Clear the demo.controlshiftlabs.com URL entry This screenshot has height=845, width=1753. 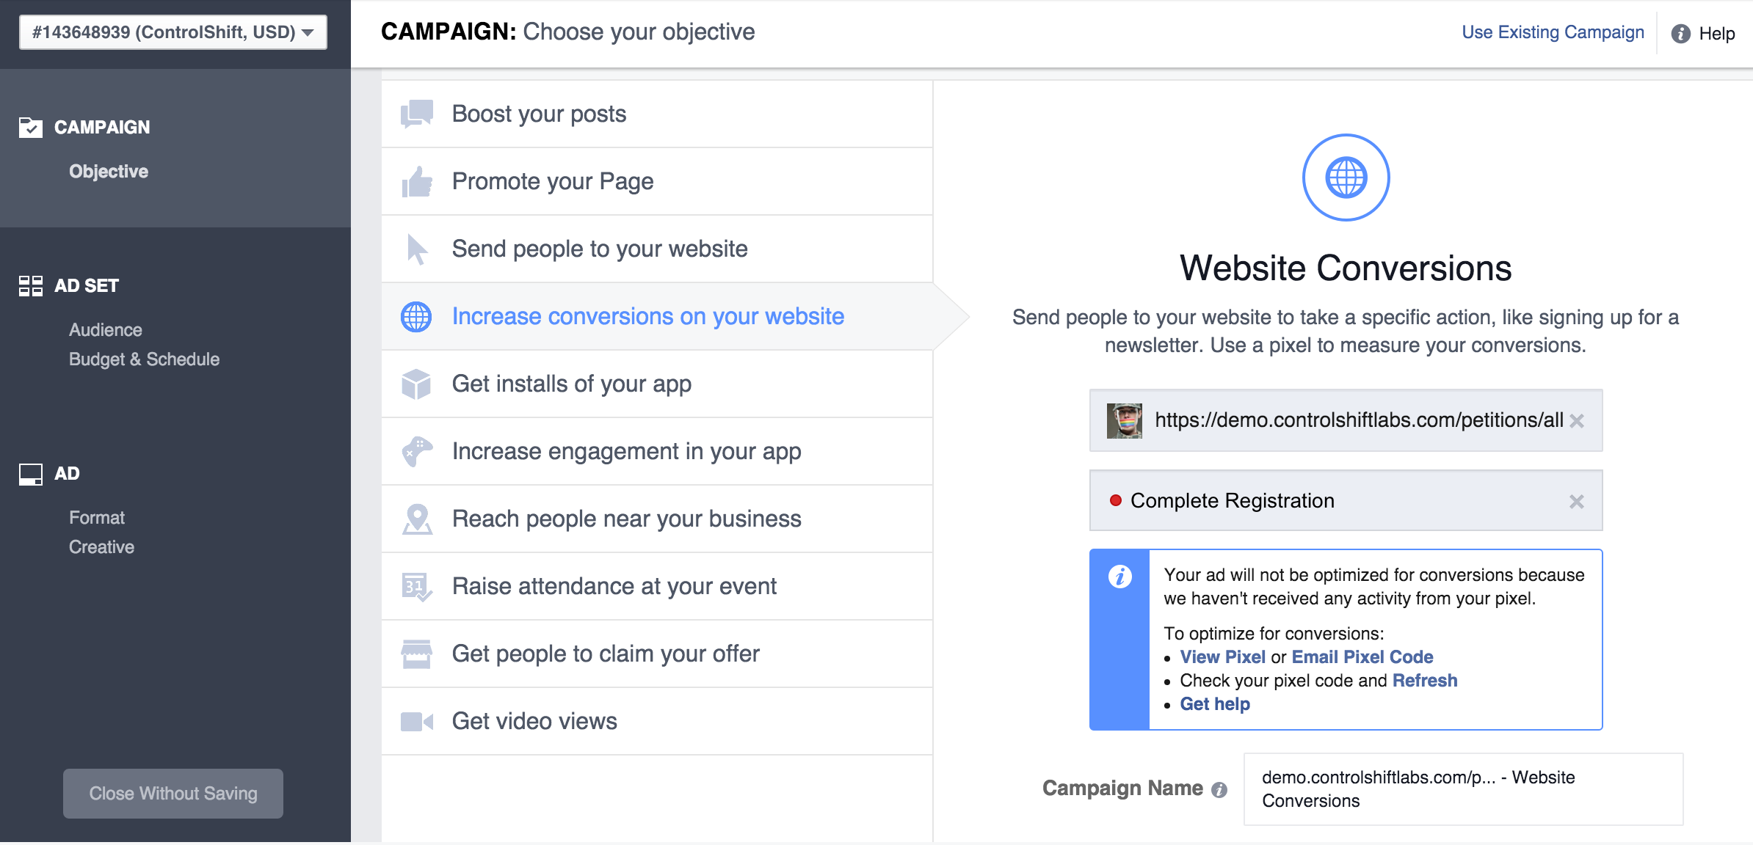pos(1576,420)
